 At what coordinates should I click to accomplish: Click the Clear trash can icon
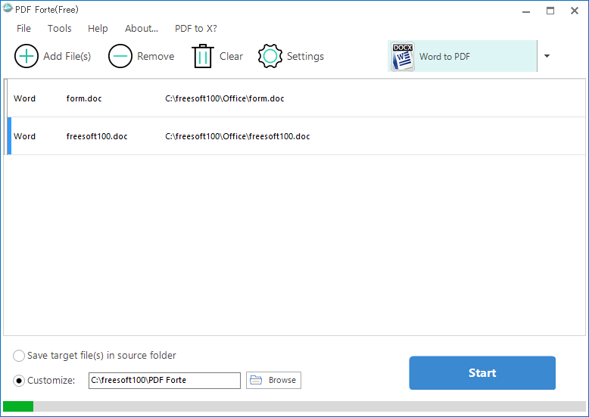coord(203,56)
